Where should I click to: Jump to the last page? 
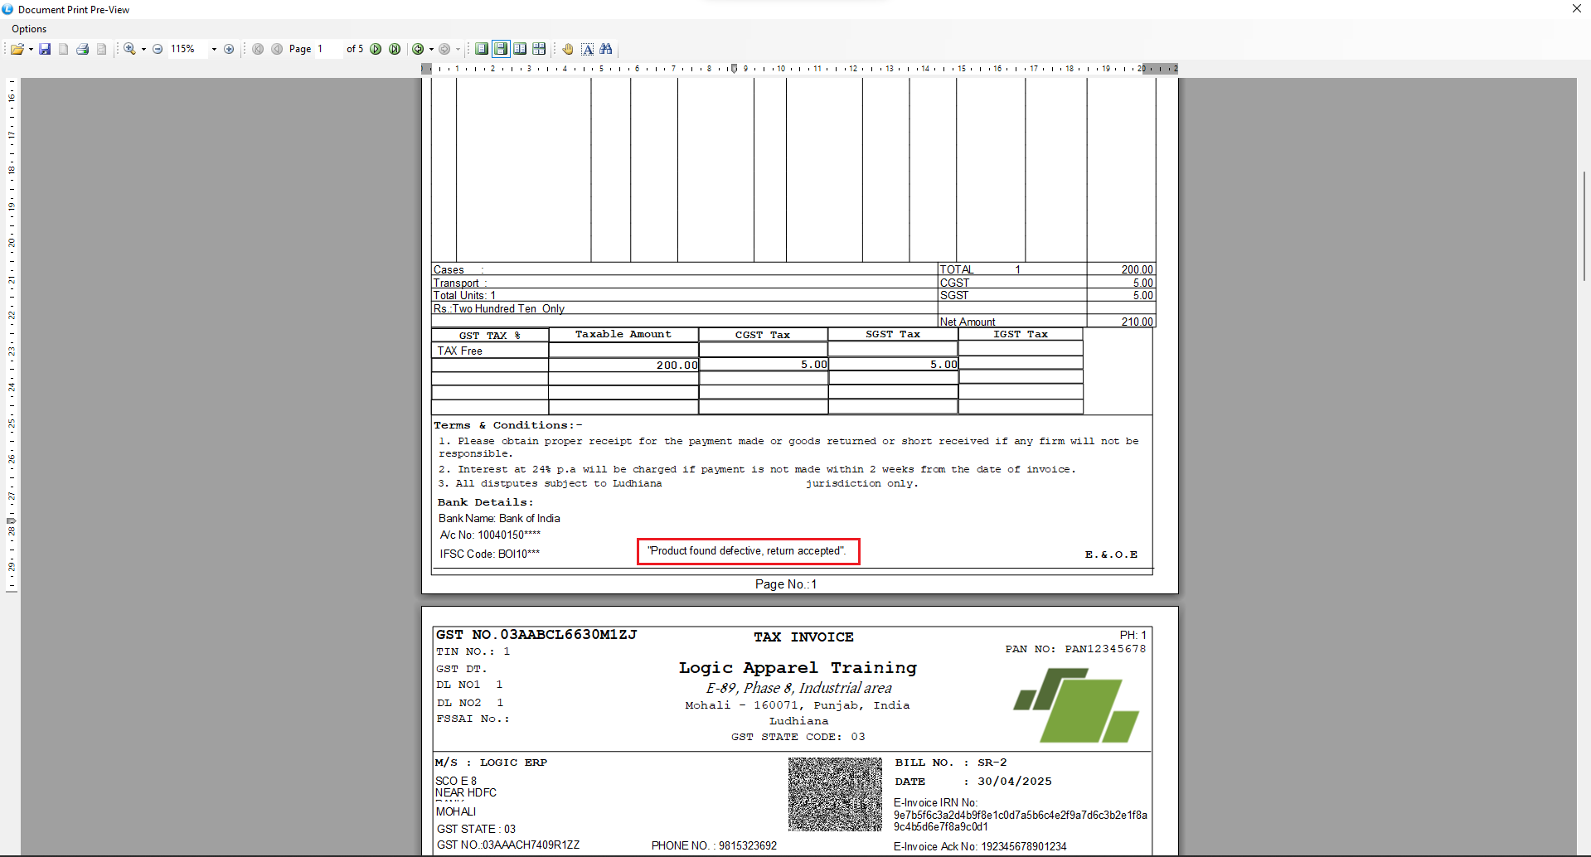pos(395,49)
